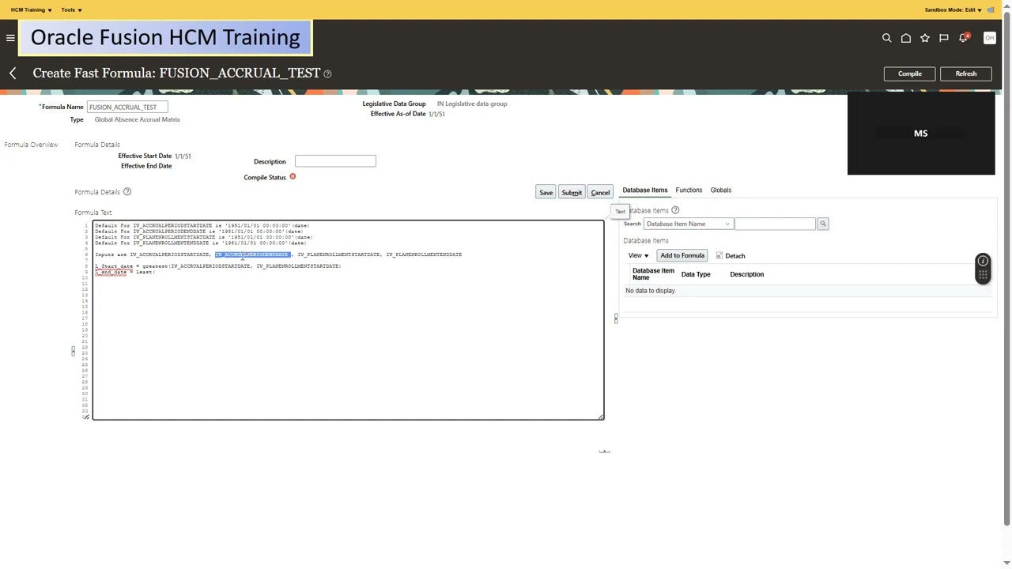Click the highlighted IV_ACCRUALPERIODENDDATE text
1012x569 pixels.
[x=252, y=254]
